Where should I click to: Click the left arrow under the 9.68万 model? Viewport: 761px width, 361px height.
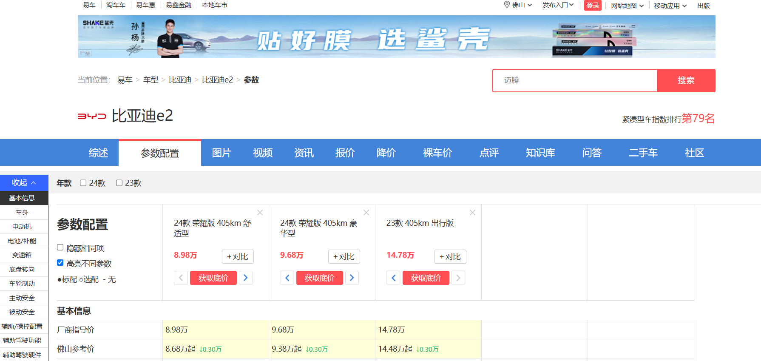click(x=287, y=278)
